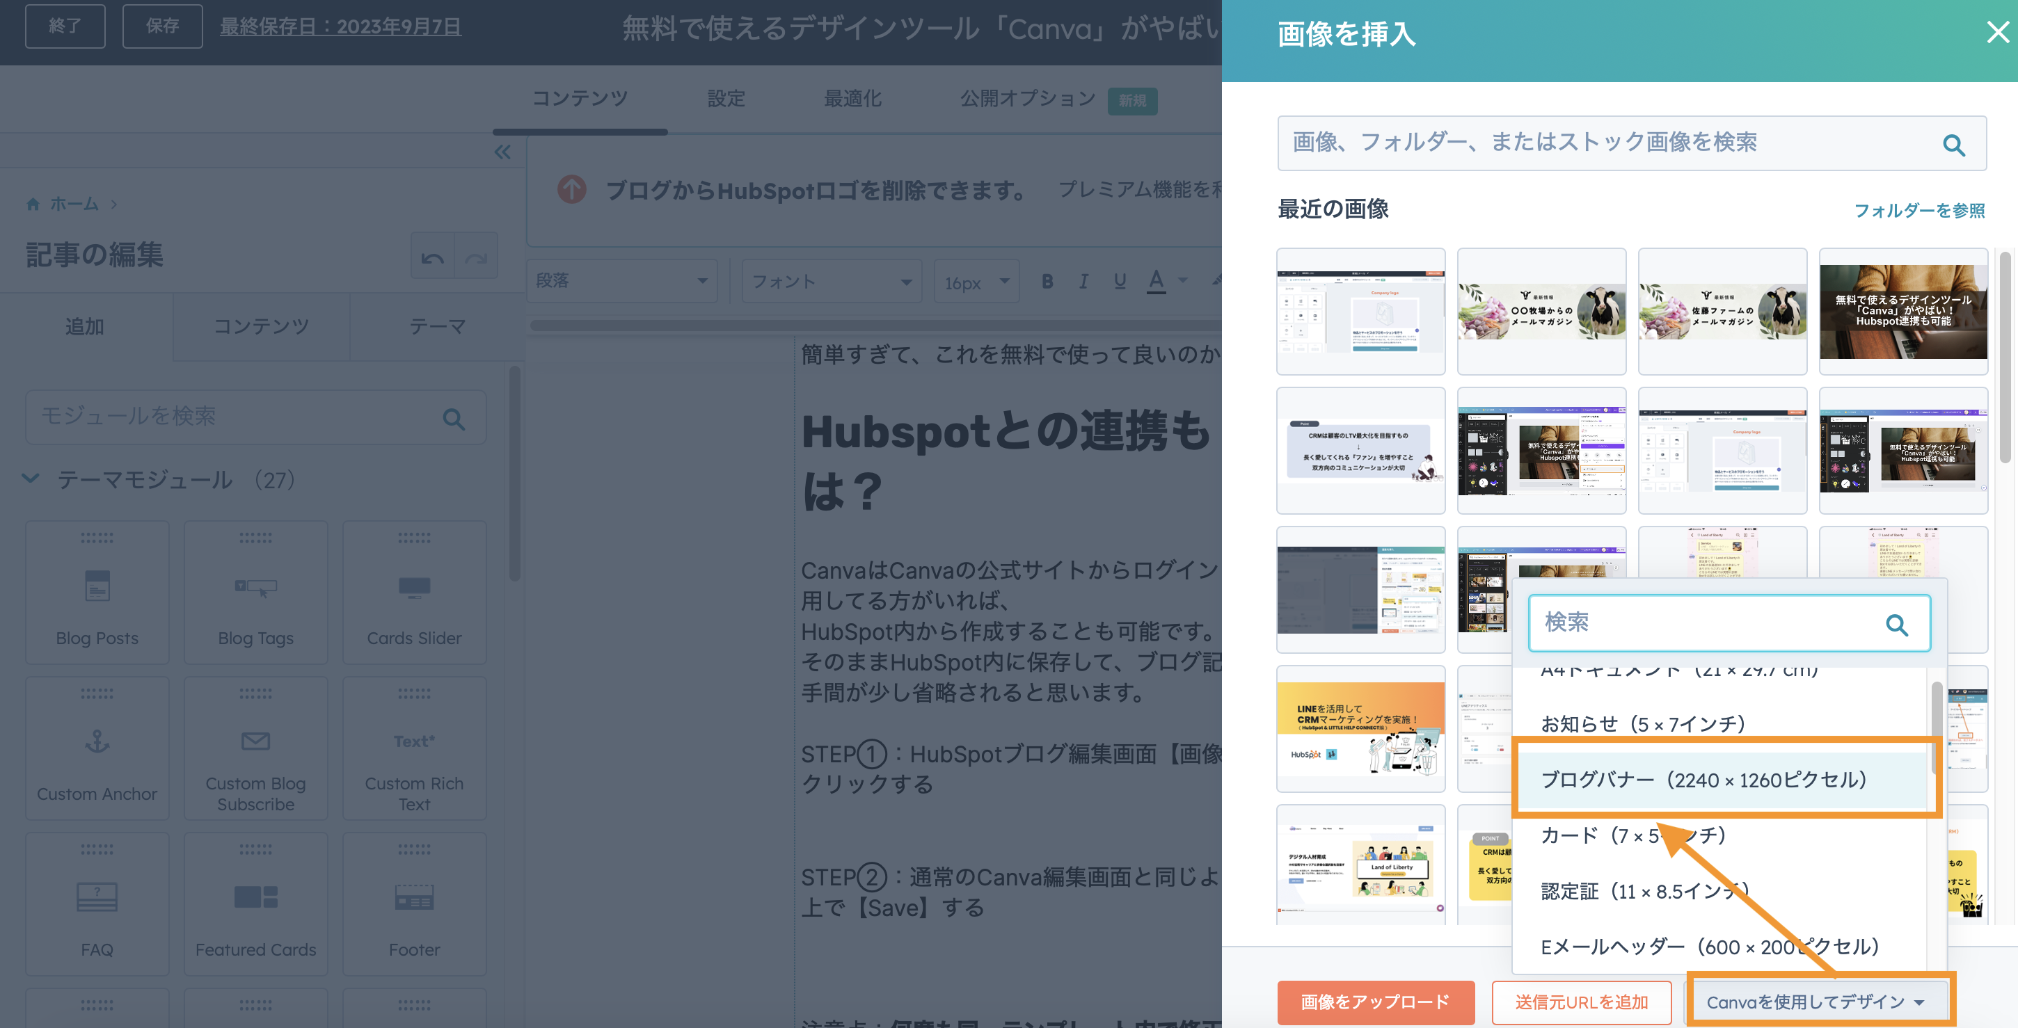The image size is (2018, 1028).
Task: Select the Custom Anchor module
Action: [96, 747]
